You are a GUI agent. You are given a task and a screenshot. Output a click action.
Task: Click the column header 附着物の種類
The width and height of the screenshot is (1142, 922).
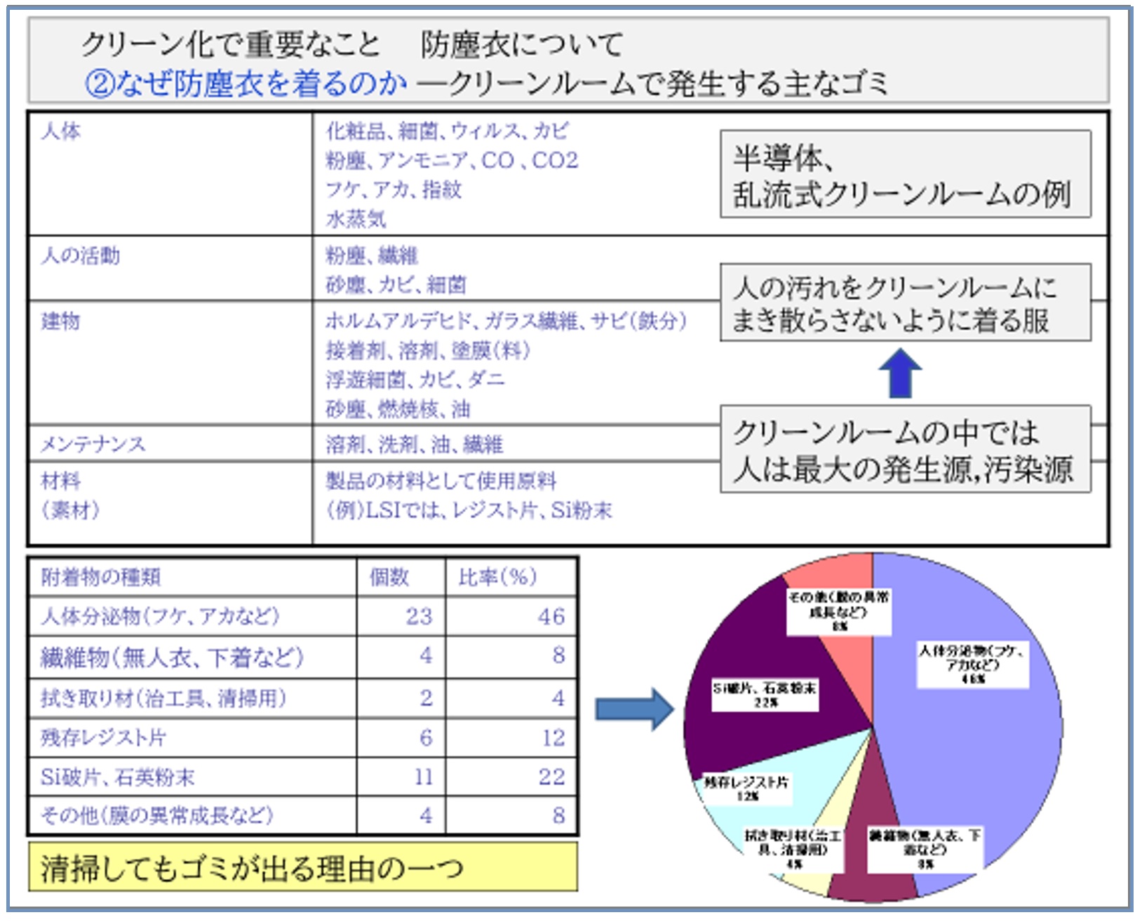(101, 577)
